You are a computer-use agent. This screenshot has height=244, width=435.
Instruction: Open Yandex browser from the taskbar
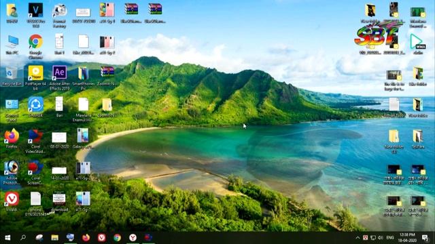pyautogui.click(x=133, y=238)
